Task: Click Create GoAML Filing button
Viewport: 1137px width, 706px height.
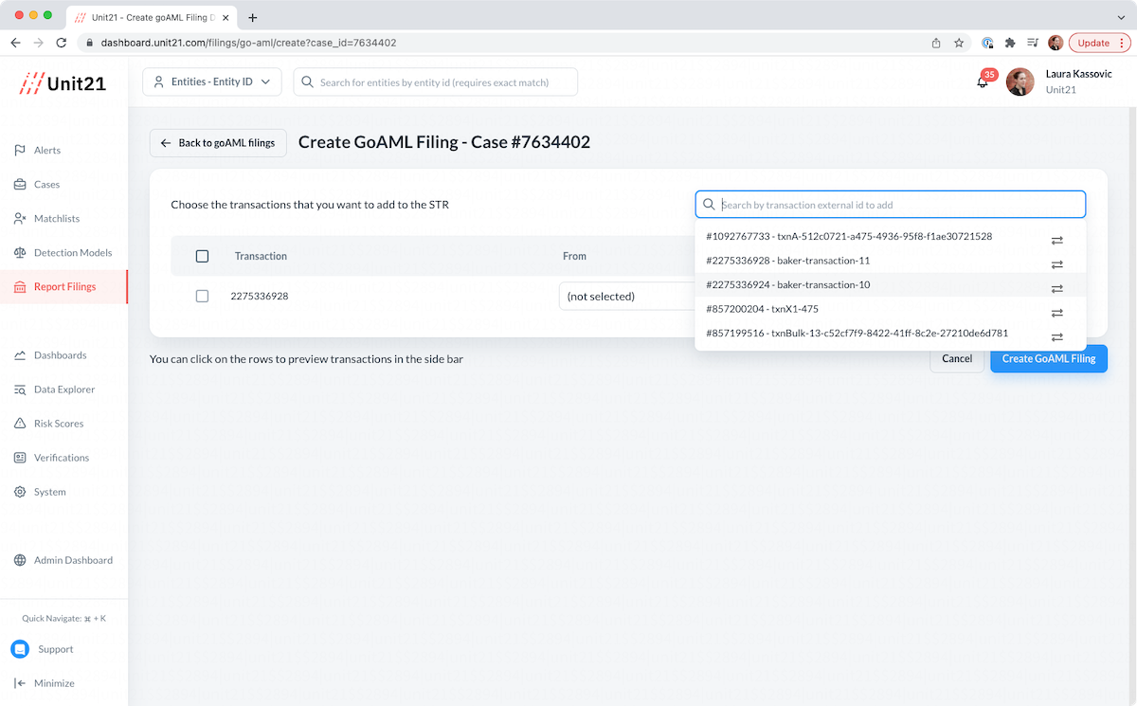Action: coord(1049,358)
